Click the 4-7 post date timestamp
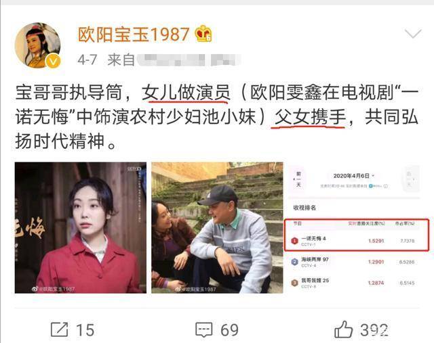434x343 pixels. [x=87, y=60]
